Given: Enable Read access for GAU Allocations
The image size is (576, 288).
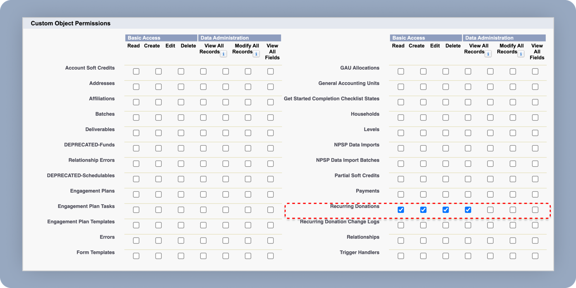Looking at the screenshot, I should 401,71.
